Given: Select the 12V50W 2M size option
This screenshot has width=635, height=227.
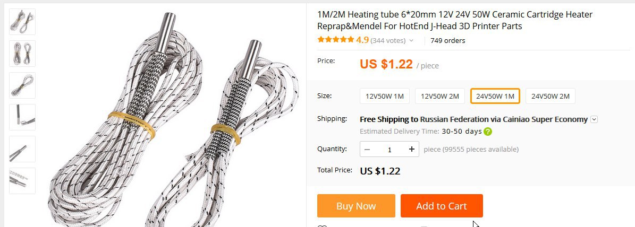Looking at the screenshot, I should coord(440,96).
